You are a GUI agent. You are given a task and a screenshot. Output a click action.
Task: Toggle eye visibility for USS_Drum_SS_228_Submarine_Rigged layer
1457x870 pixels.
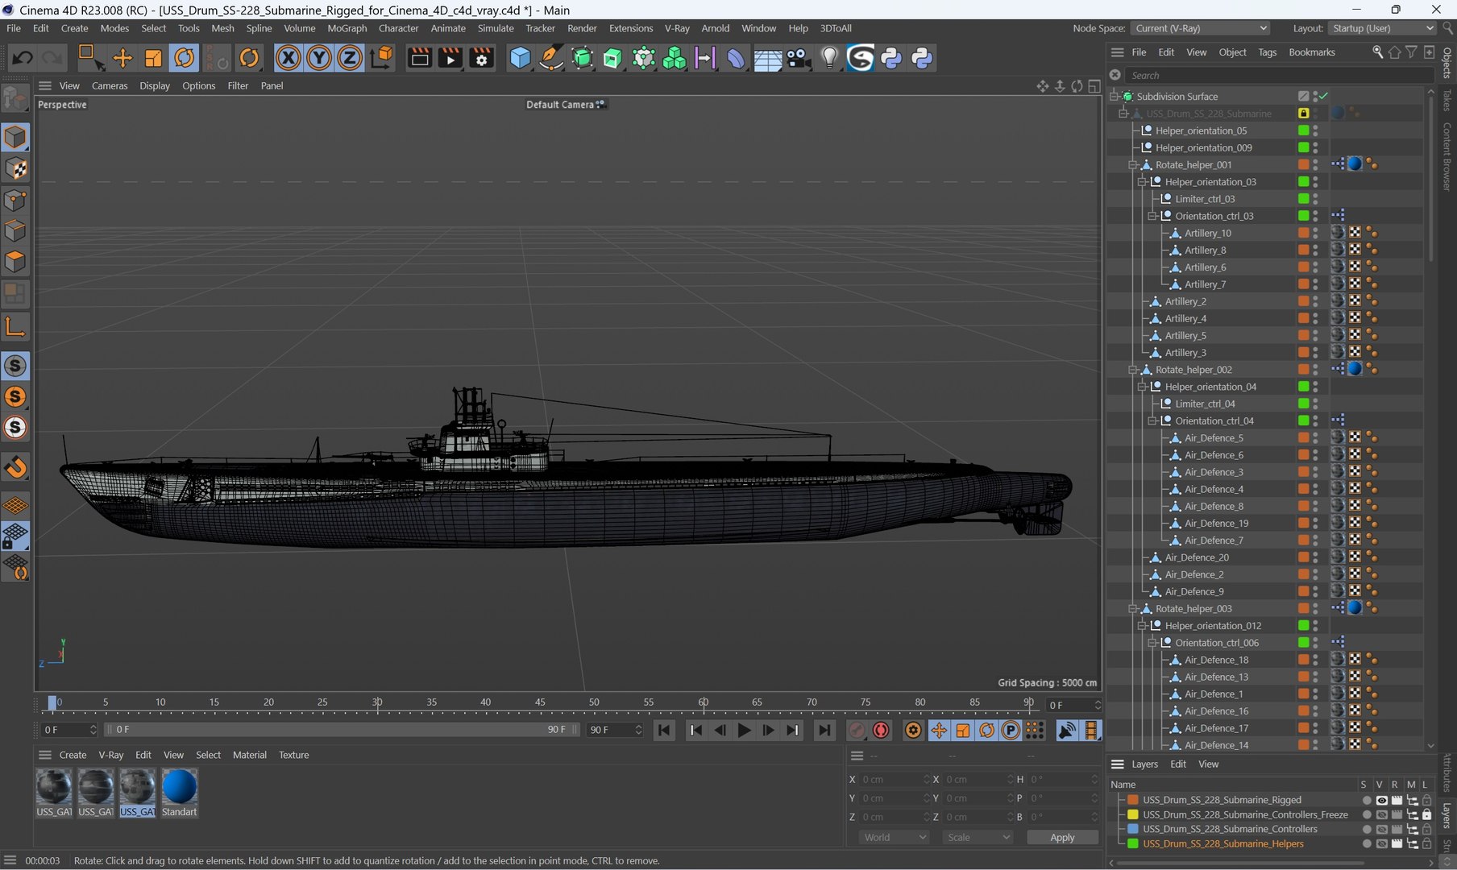[1381, 800]
